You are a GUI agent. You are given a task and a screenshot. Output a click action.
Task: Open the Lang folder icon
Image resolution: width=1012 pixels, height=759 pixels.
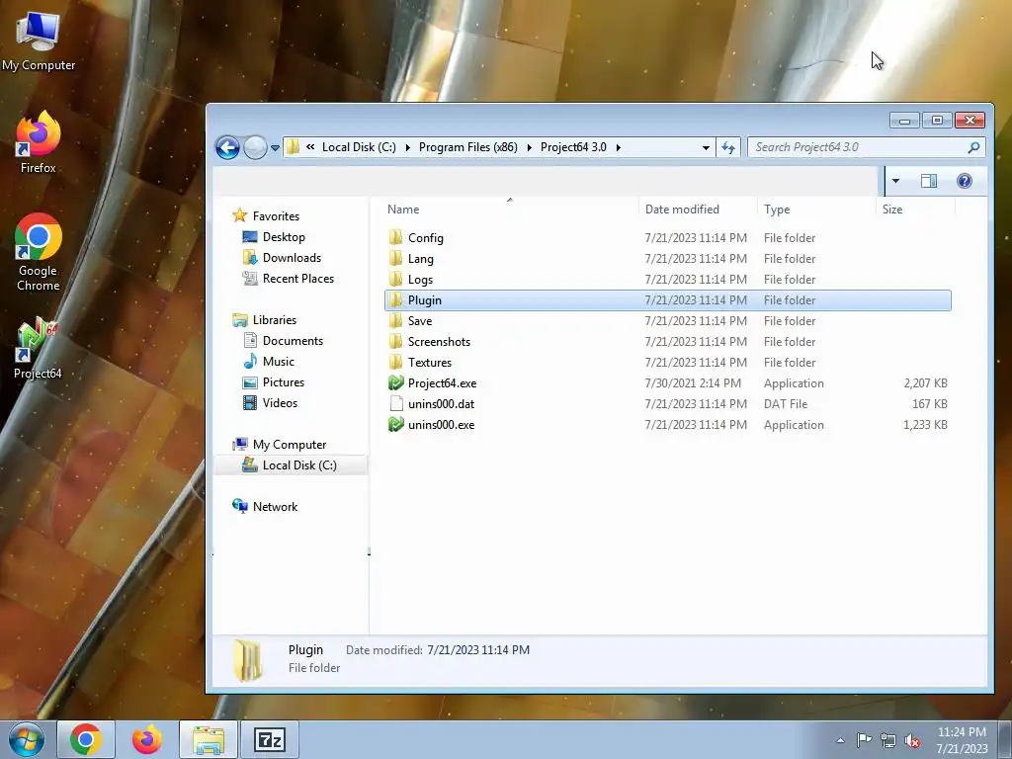tap(395, 258)
